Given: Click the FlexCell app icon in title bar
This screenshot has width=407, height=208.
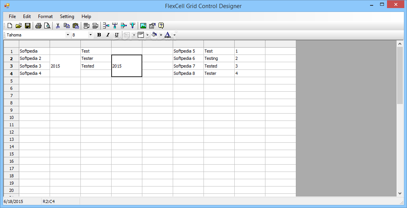Looking at the screenshot, I should pos(7,6).
